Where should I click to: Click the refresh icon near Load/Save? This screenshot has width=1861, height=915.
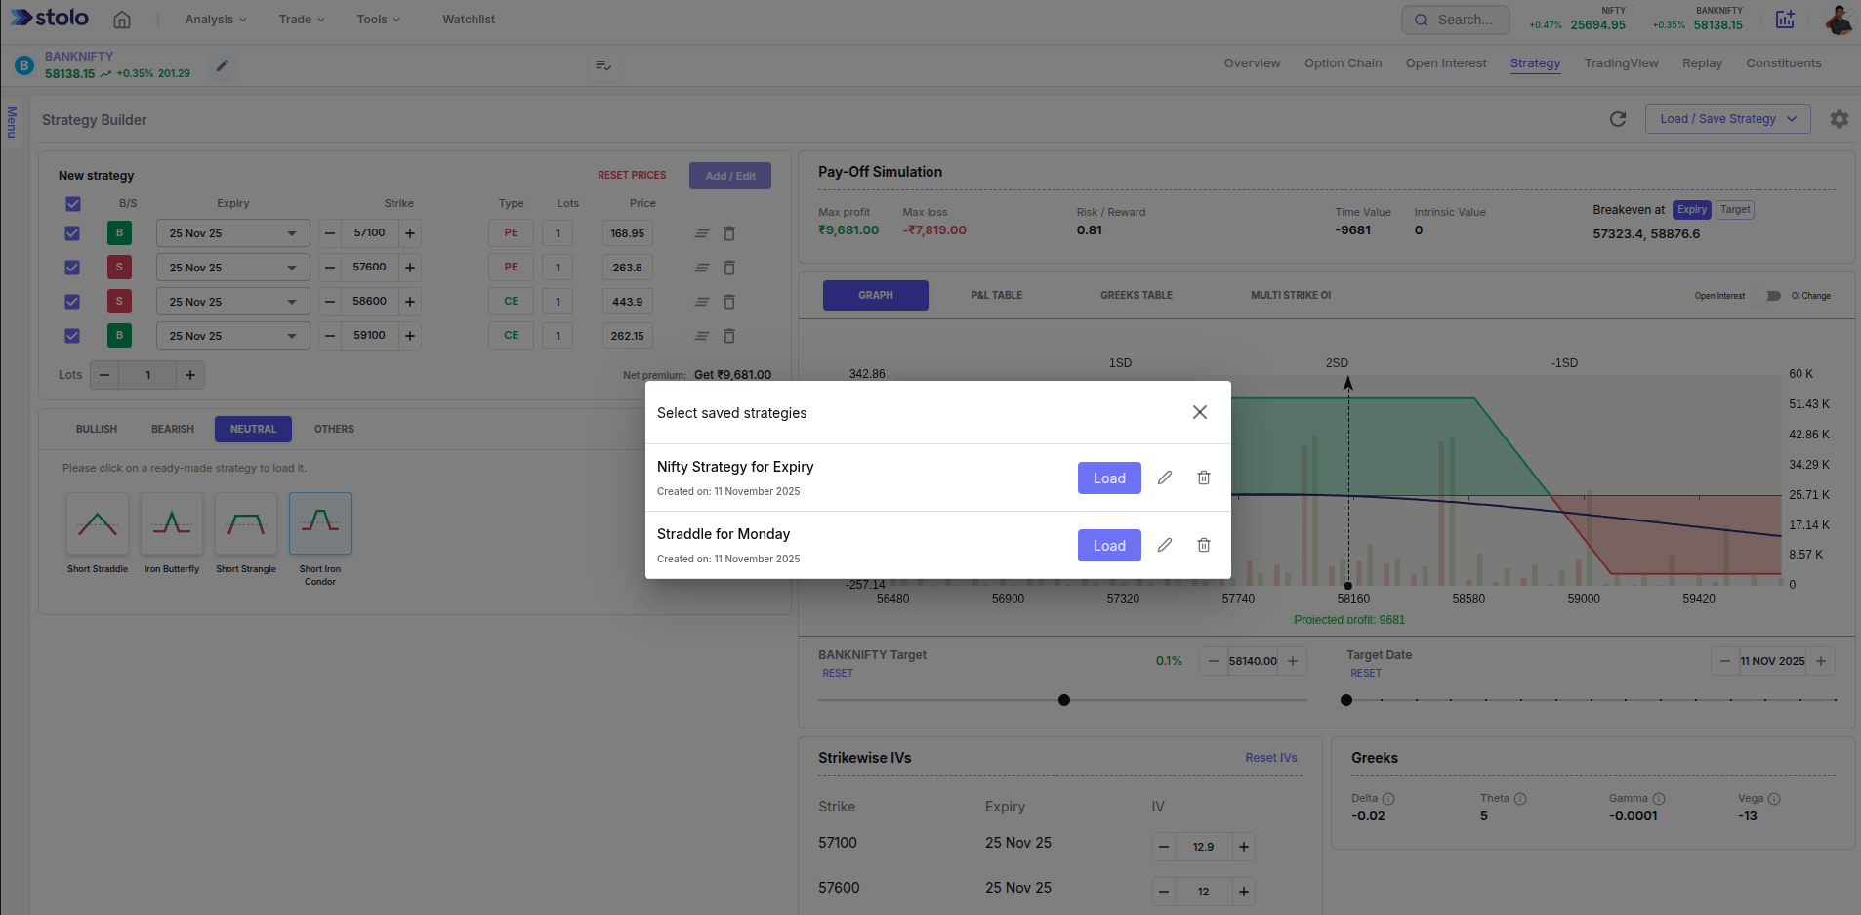coord(1618,119)
